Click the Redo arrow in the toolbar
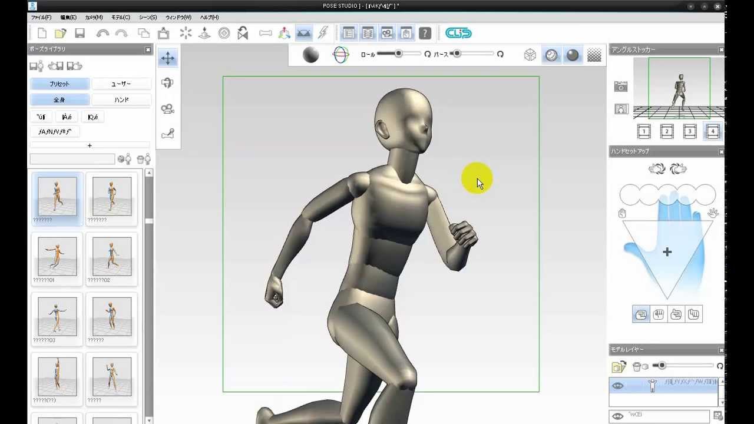Viewport: 754px width, 424px height. pyautogui.click(x=122, y=34)
